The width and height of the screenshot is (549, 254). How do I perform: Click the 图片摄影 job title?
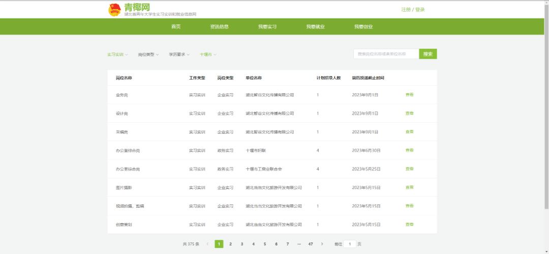click(124, 187)
